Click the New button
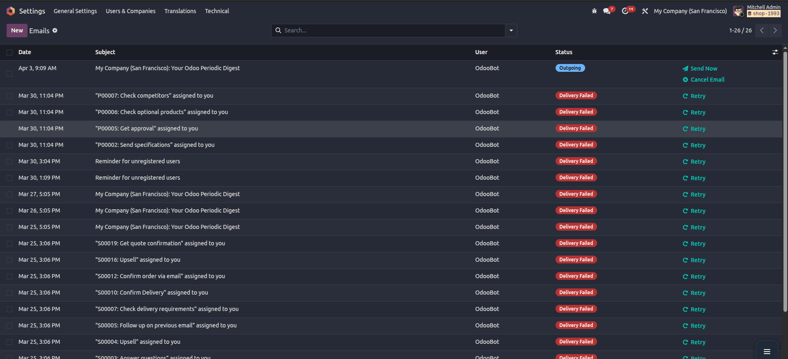 point(17,30)
